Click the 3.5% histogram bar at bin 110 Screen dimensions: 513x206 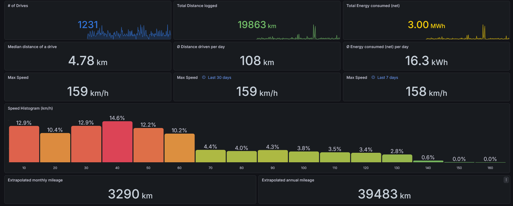click(335, 157)
